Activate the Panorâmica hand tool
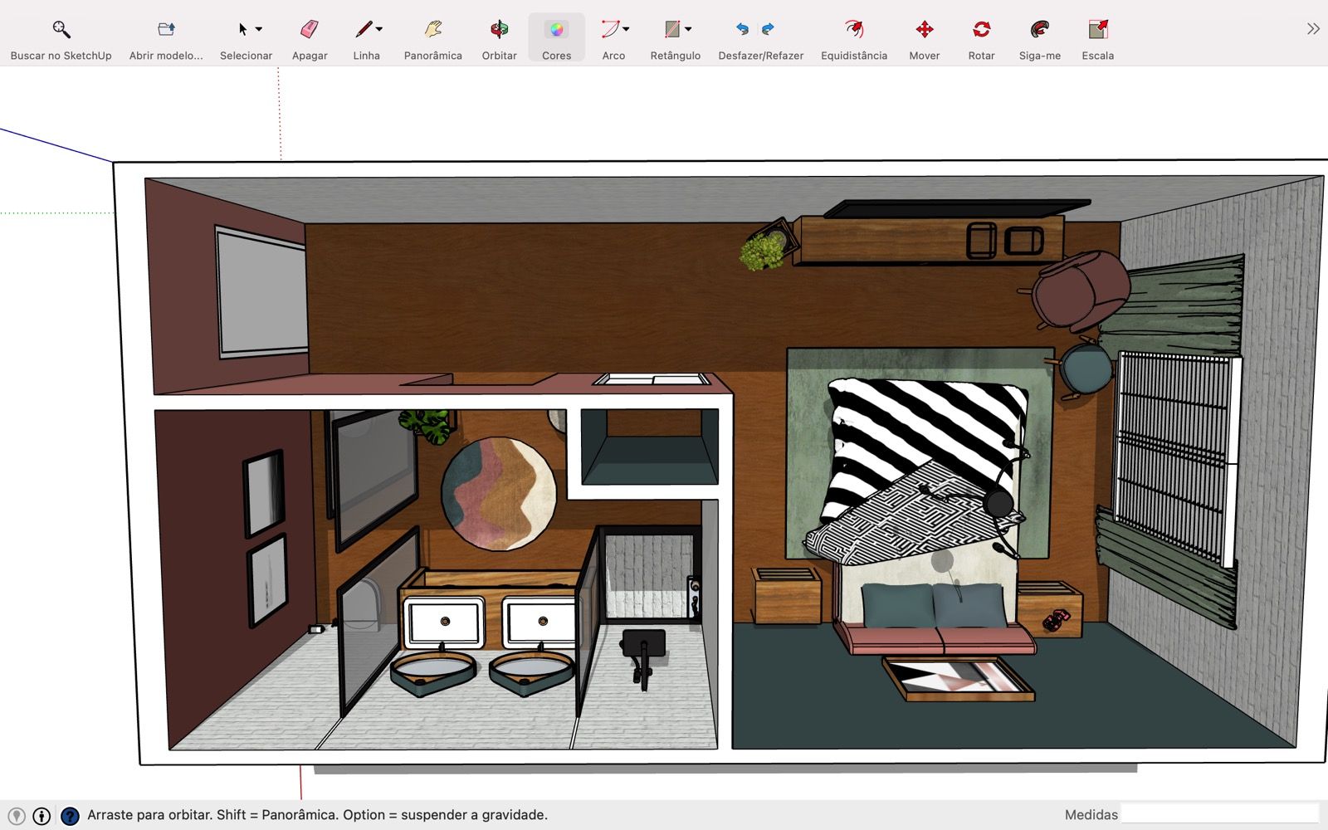The height and width of the screenshot is (830, 1328). tap(432, 30)
